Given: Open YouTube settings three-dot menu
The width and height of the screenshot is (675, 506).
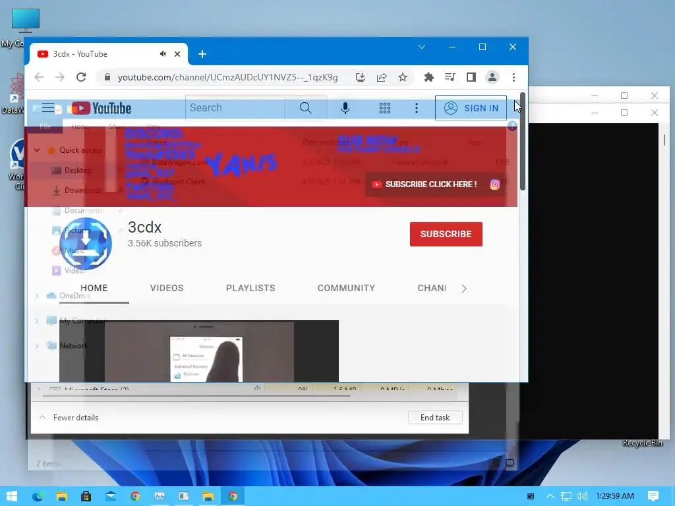Looking at the screenshot, I should tap(417, 108).
